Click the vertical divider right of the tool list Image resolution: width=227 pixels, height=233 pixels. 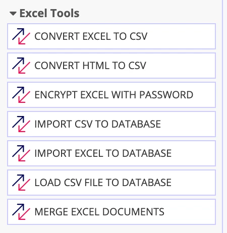point(222,116)
